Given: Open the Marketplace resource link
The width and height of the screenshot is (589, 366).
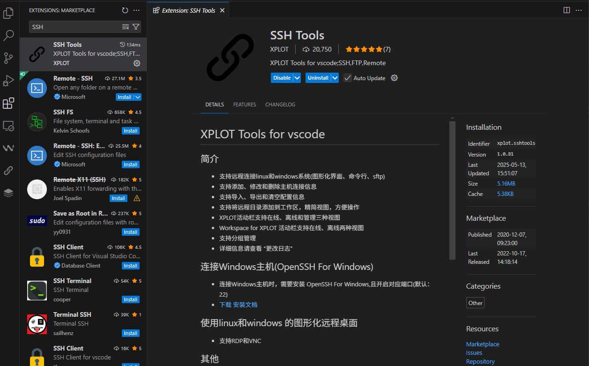Looking at the screenshot, I should coord(483,344).
